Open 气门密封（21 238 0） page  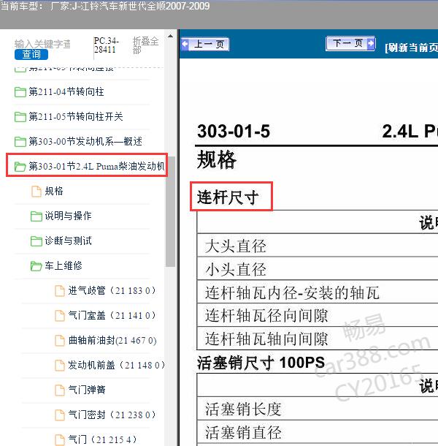tap(112, 415)
